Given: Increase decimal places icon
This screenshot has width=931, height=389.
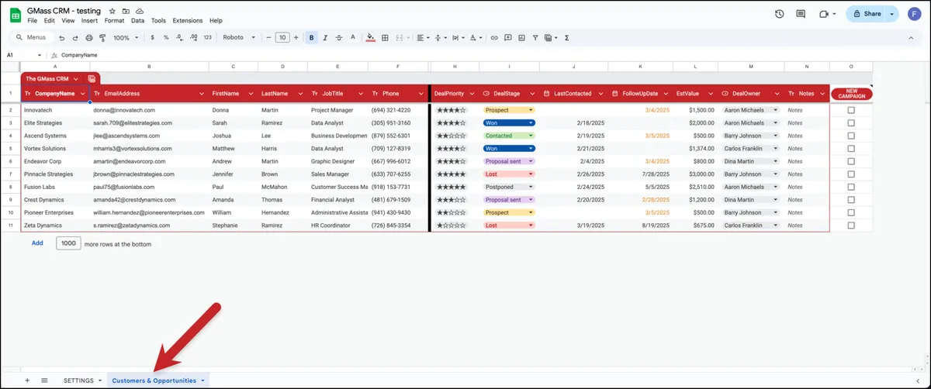Looking at the screenshot, I should tap(193, 37).
